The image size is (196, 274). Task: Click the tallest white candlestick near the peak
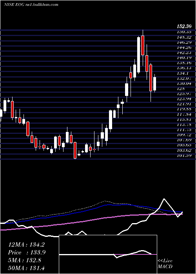(x=138, y=55)
